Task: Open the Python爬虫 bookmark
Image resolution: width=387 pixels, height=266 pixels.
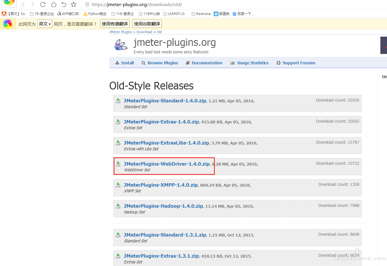Action: (x=95, y=14)
